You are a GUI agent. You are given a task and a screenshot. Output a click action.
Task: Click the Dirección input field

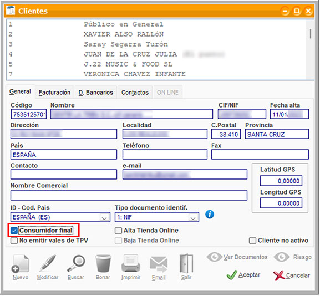coord(64,134)
